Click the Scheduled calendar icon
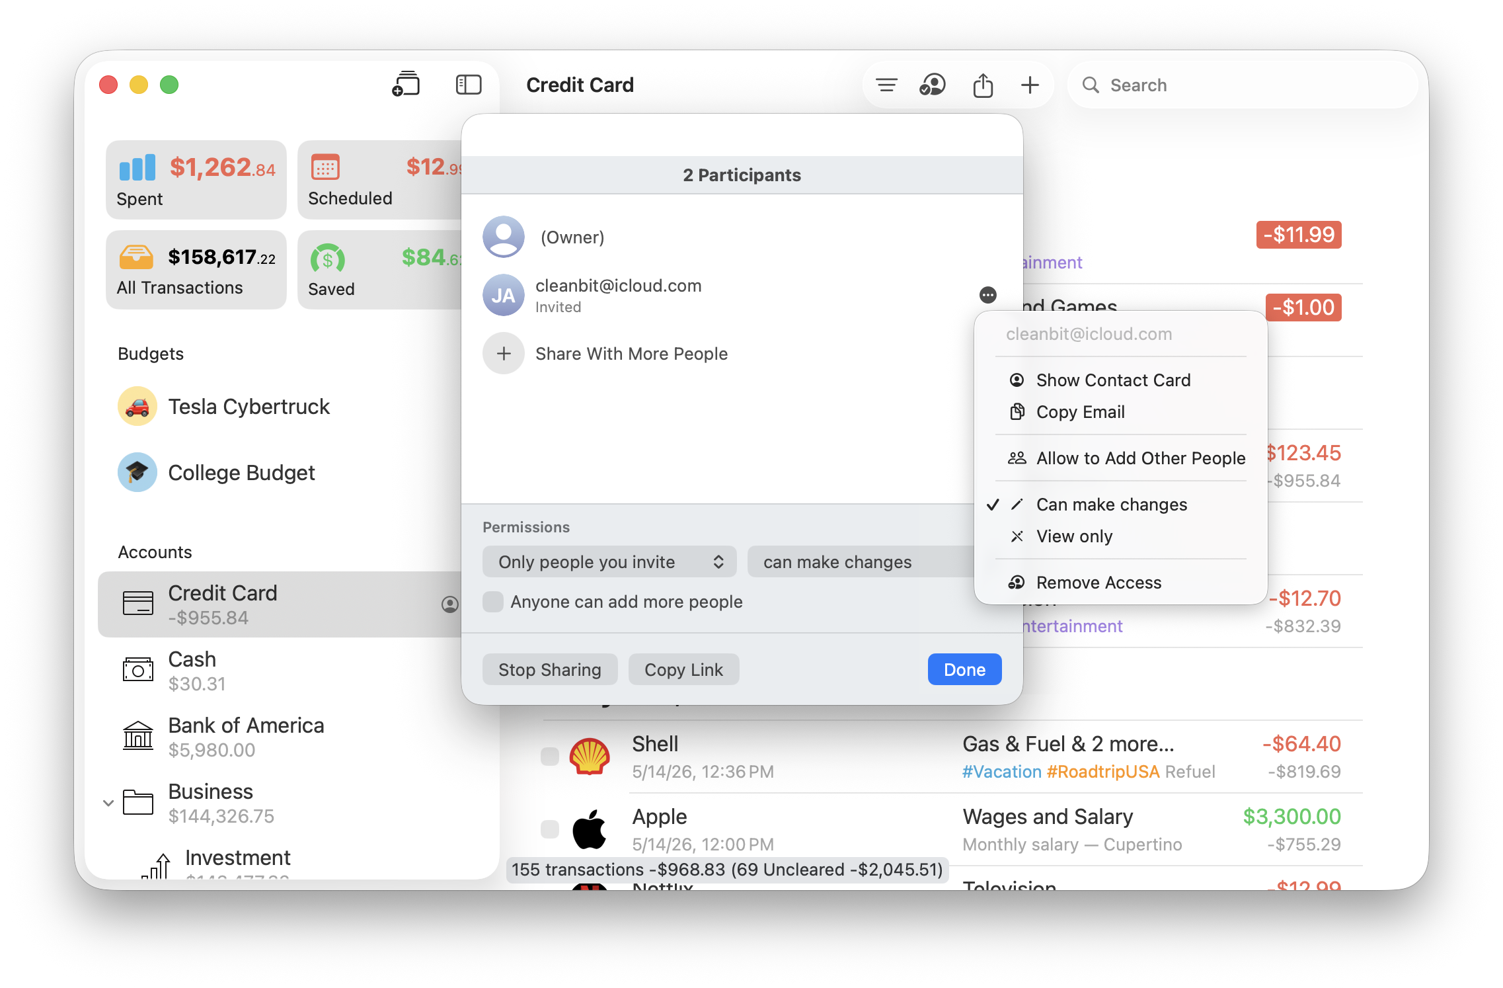The image size is (1503, 988). 325,167
